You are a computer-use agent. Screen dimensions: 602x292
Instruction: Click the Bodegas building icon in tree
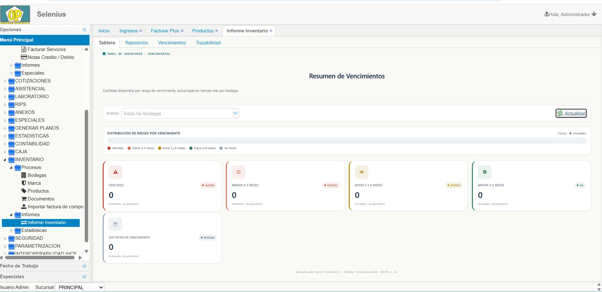tap(24, 175)
